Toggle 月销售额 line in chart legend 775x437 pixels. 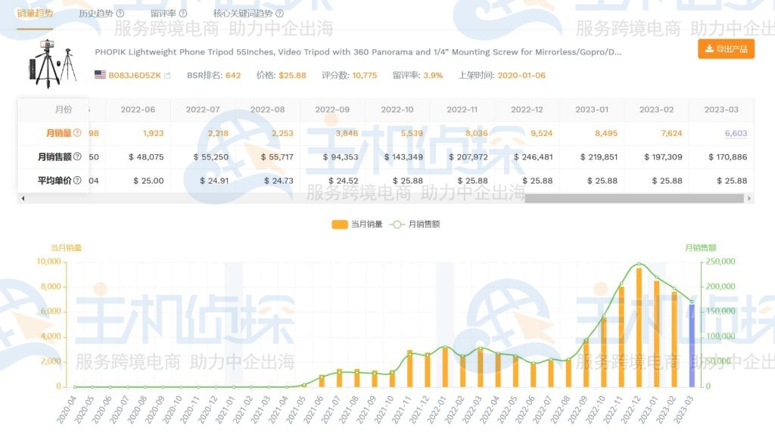click(x=415, y=225)
